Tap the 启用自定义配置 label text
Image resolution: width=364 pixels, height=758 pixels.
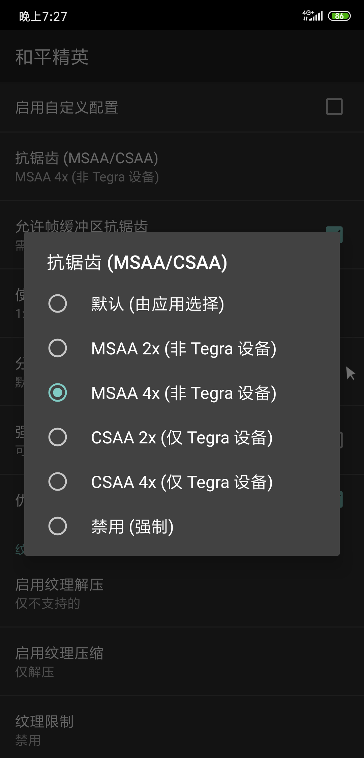pos(67,108)
